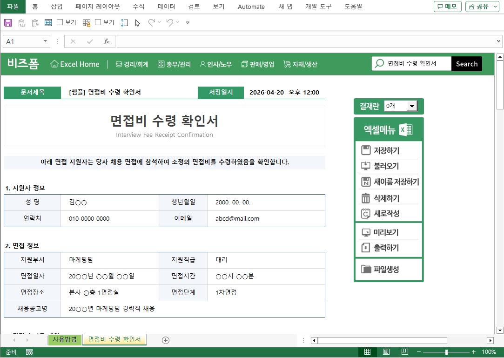Open the Excel Home link
This screenshot has width=504, height=358.
75,64
